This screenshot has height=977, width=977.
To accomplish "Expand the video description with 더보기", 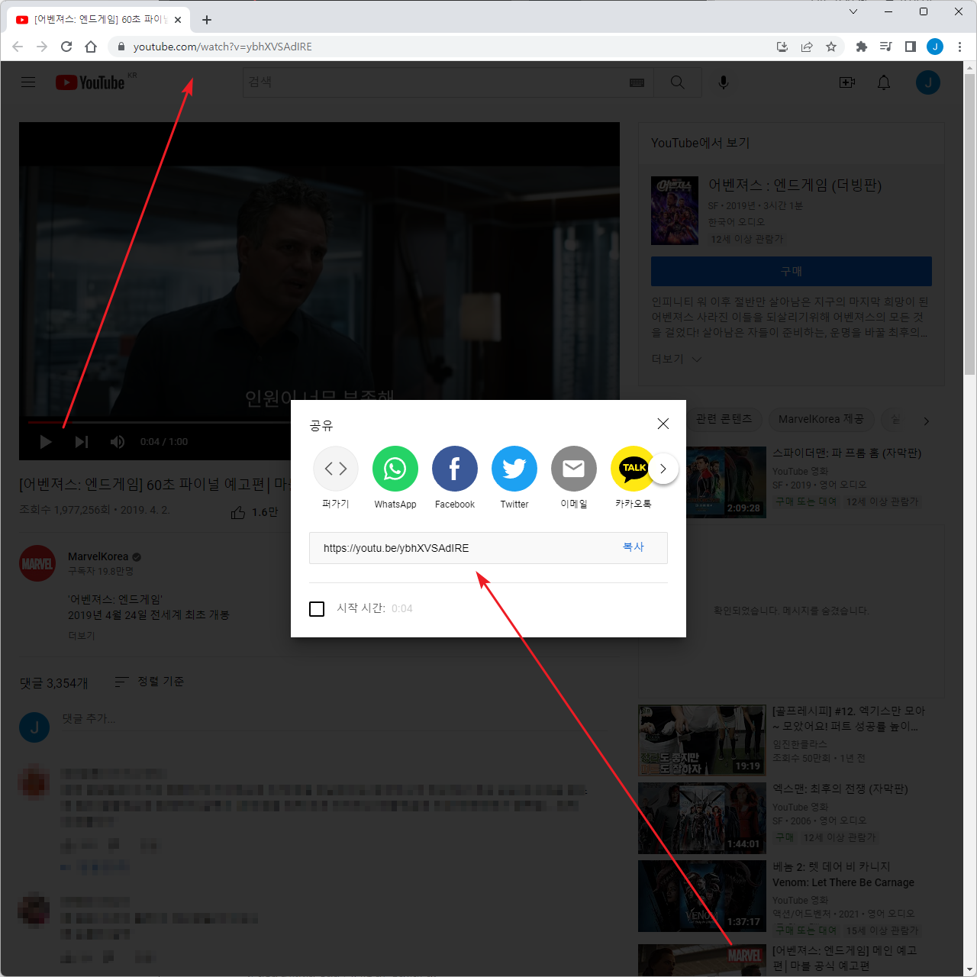I will click(x=82, y=636).
